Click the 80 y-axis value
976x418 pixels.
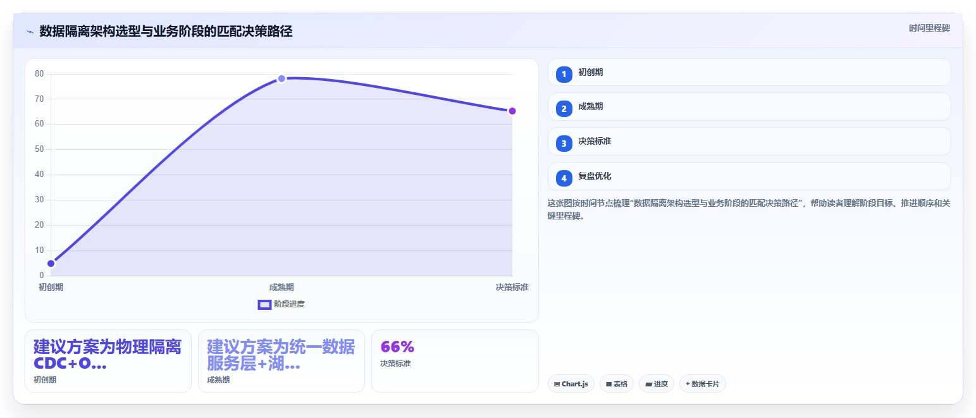pyautogui.click(x=39, y=74)
